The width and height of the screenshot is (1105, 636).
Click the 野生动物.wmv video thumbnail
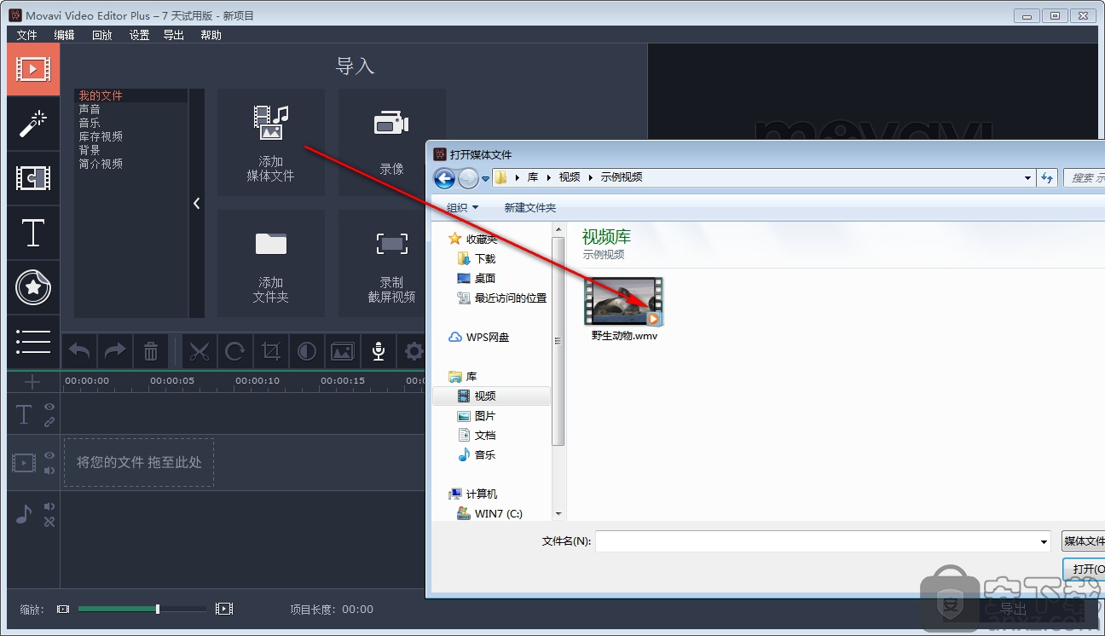pyautogui.click(x=623, y=302)
